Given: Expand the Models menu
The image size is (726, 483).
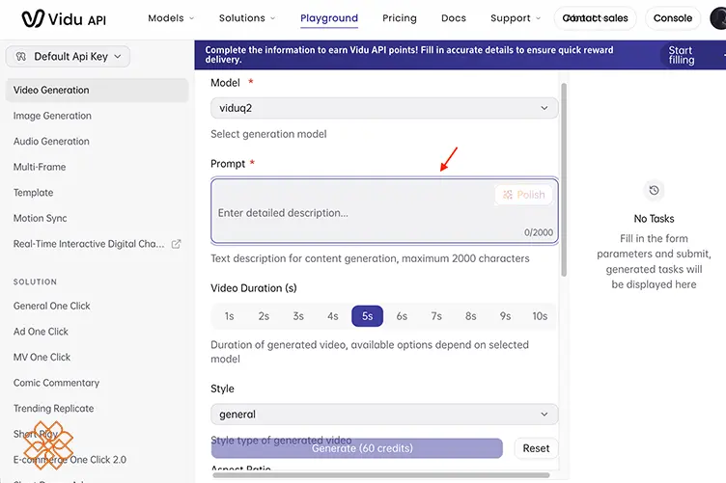Looking at the screenshot, I should point(171,18).
